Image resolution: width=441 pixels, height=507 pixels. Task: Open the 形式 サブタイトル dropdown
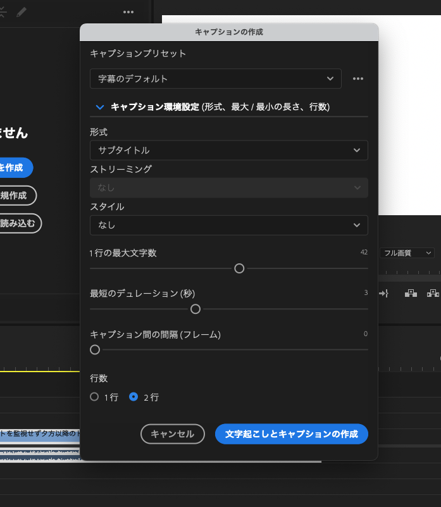coord(228,150)
